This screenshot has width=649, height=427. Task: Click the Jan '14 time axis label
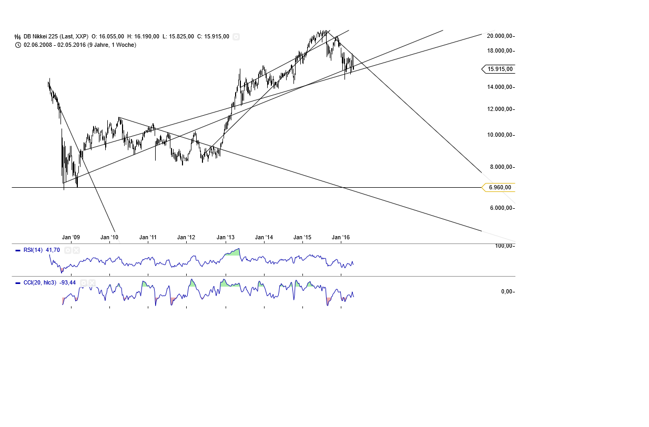coord(264,238)
